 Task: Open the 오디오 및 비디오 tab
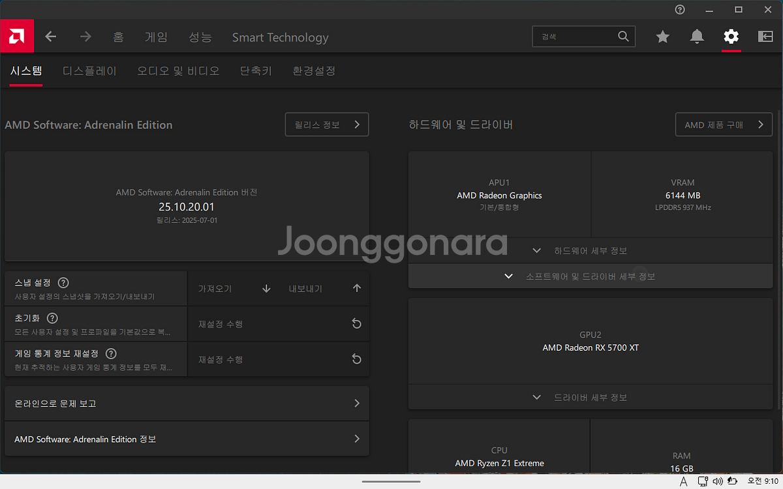178,71
